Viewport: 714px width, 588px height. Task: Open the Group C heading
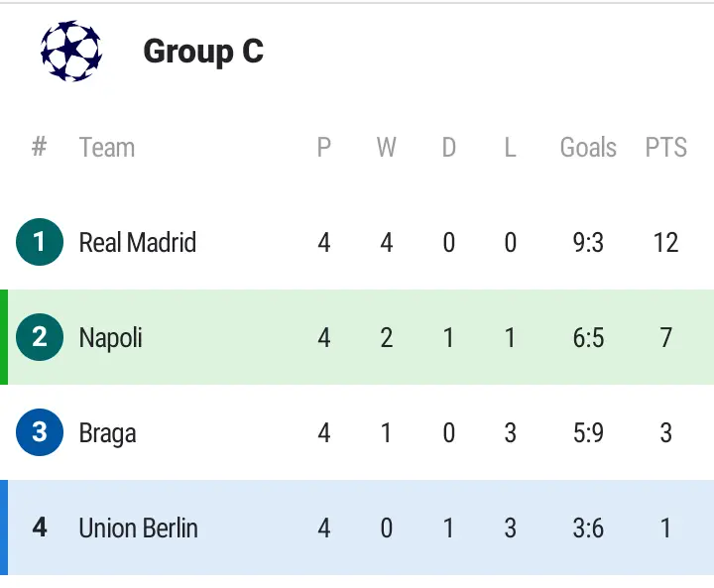pos(203,52)
